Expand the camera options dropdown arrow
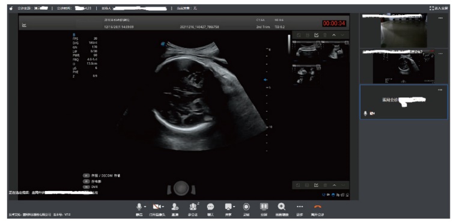The width and height of the screenshot is (456, 224). [163, 207]
